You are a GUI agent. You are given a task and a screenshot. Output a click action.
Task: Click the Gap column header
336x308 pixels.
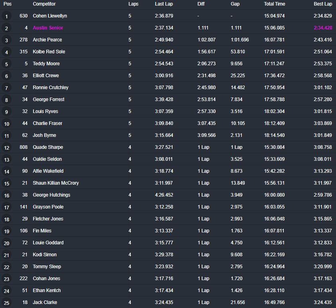tap(235, 4)
